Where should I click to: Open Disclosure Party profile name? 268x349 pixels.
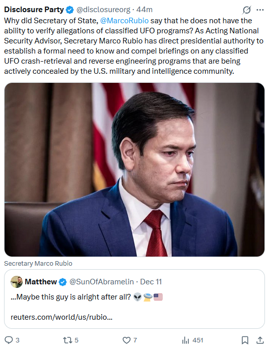point(34,10)
